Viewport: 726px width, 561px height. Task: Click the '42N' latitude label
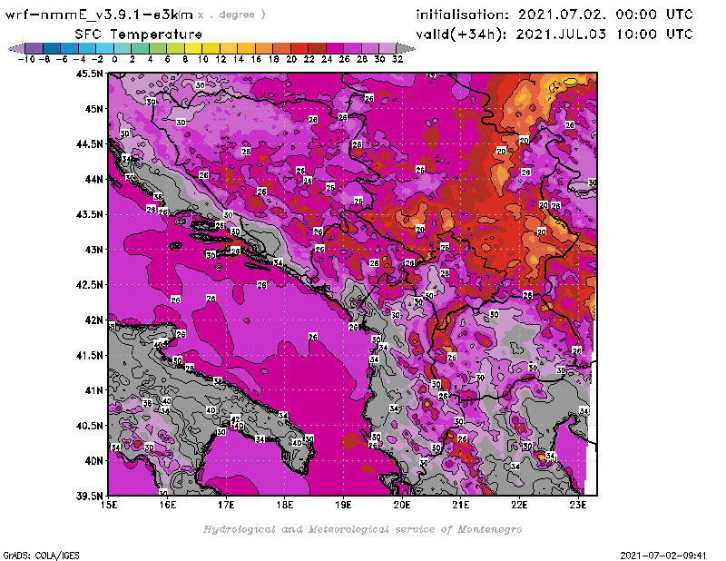[x=93, y=320]
